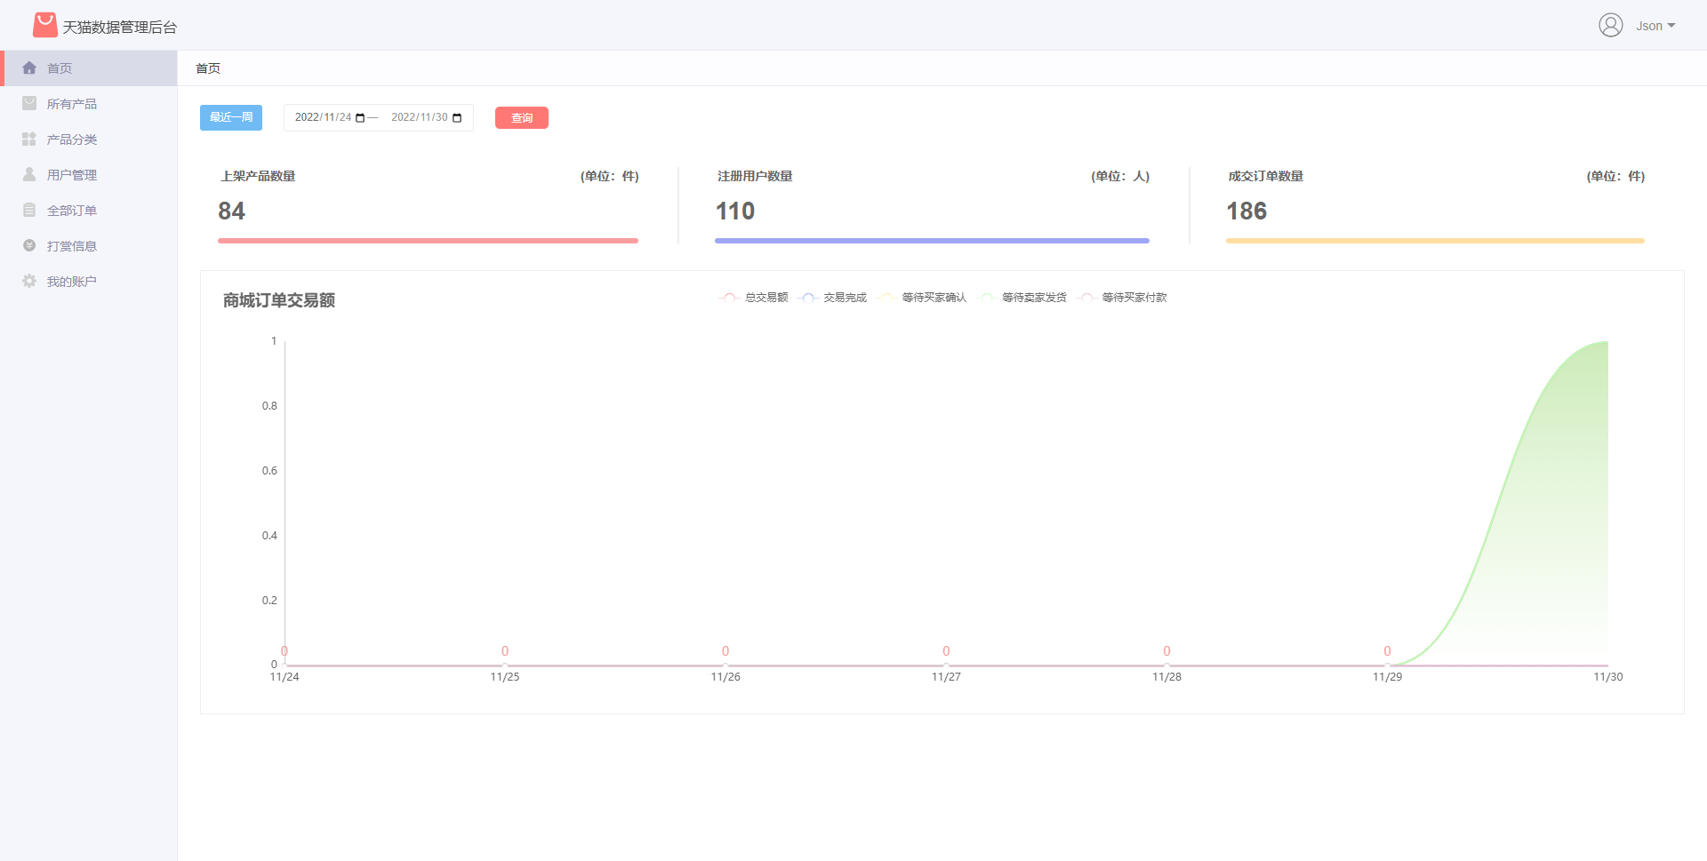Click the 查询 search button
1707x861 pixels.
click(522, 117)
